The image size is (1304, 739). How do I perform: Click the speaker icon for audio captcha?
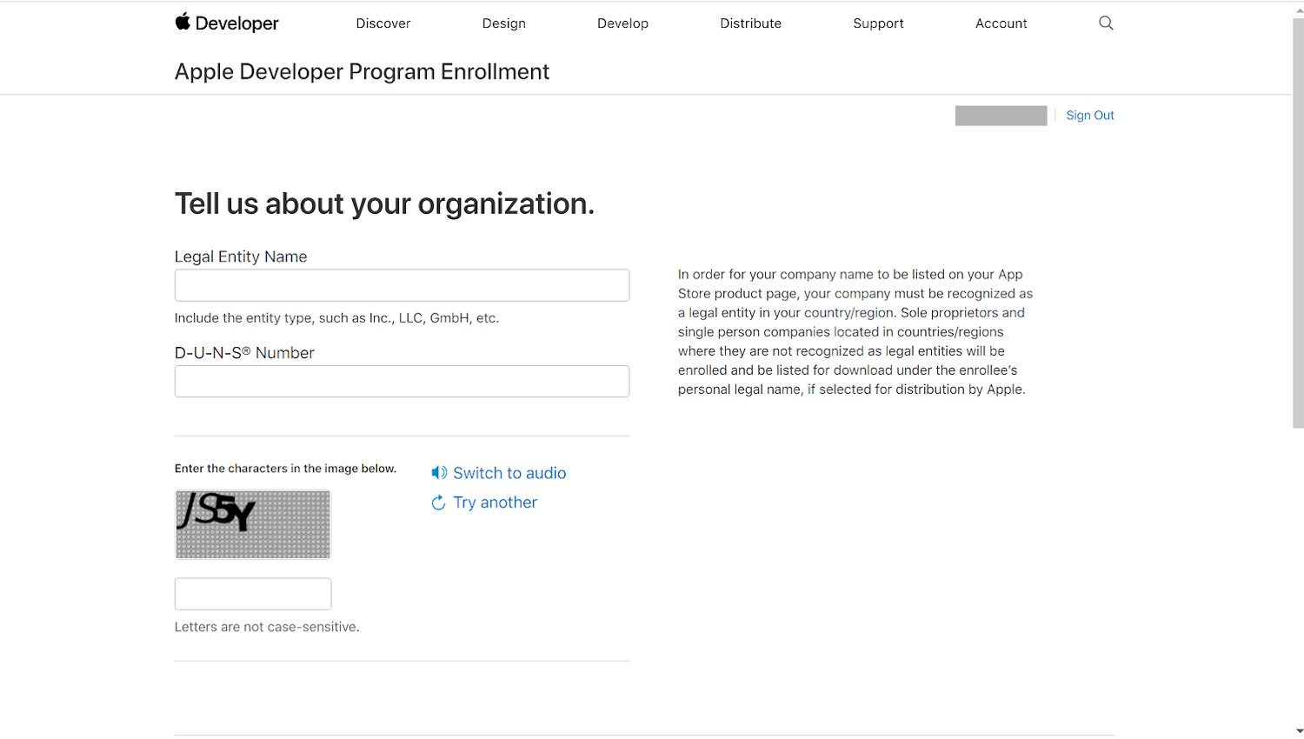click(439, 473)
